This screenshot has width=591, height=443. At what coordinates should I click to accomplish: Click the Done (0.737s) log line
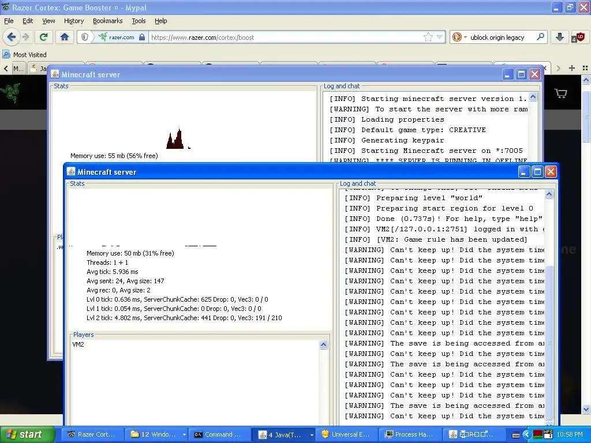click(x=443, y=219)
